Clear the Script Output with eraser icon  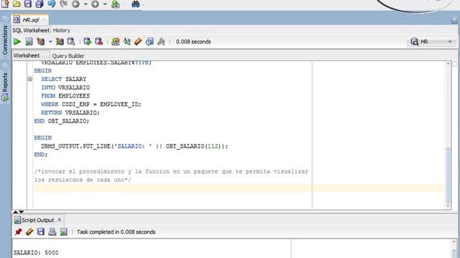(29, 231)
